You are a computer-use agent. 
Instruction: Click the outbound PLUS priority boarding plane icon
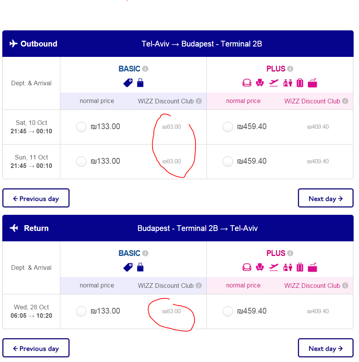[274, 83]
